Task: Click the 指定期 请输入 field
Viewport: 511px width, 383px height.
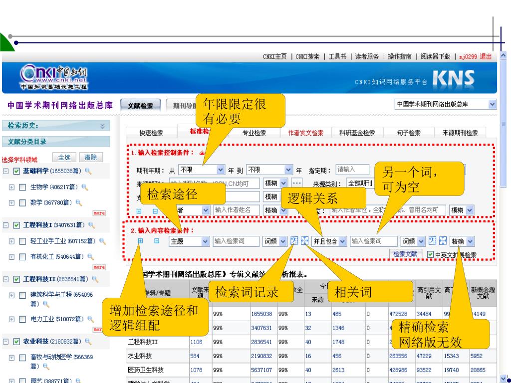Action: click(352, 170)
